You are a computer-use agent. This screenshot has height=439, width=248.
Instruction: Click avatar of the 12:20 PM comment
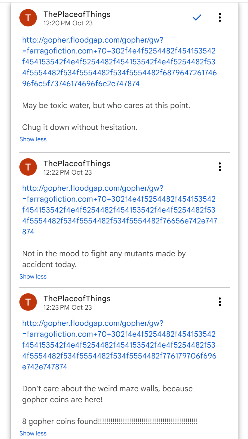click(28, 18)
